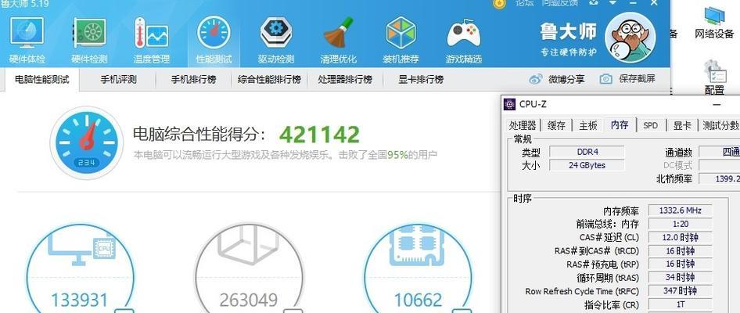Viewport: 740px width, 313px height.
Task: Open 手机排行榜 tab
Action: click(x=193, y=79)
